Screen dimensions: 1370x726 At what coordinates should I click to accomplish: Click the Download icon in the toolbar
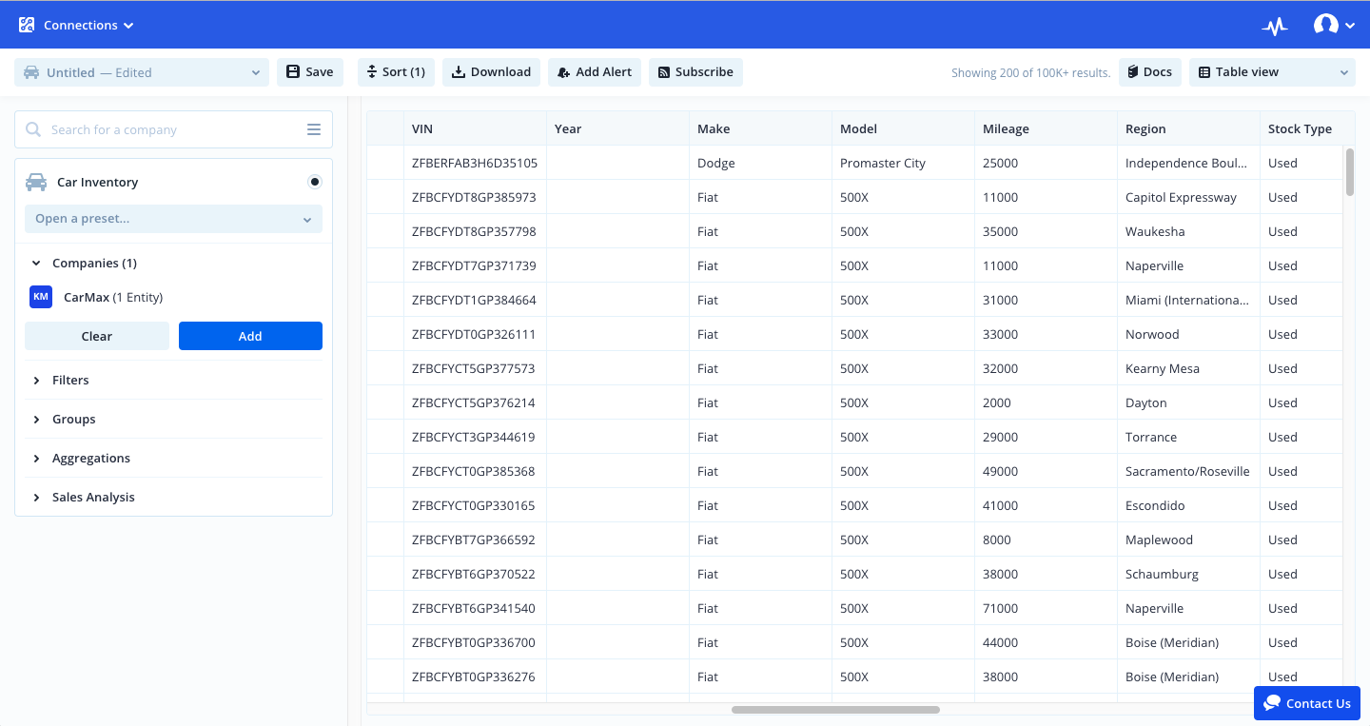tap(459, 71)
